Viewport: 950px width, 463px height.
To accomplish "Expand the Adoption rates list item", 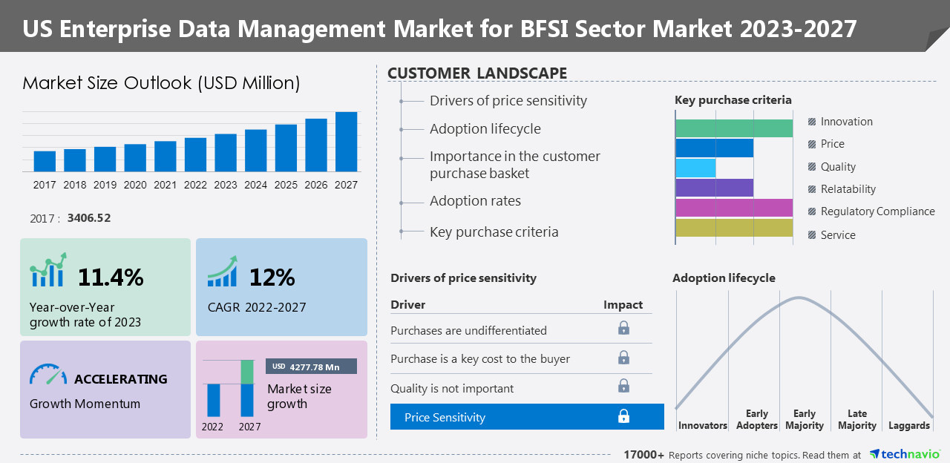I will (476, 200).
